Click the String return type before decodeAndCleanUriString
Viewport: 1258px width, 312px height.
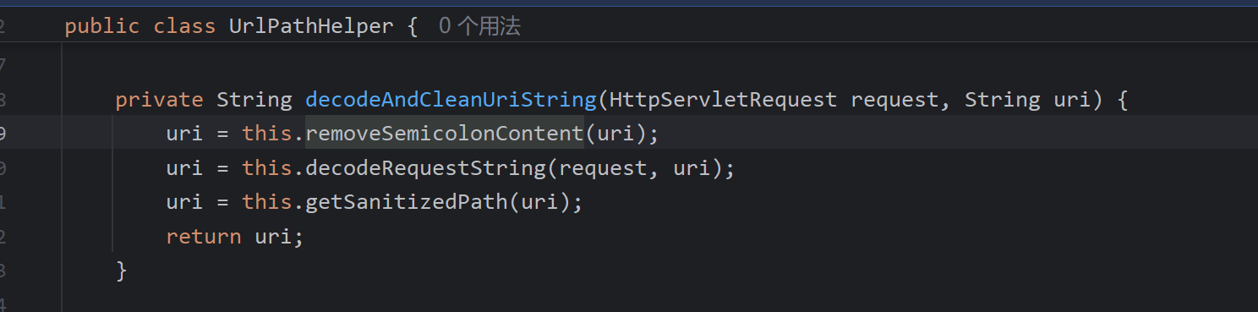tap(254, 100)
